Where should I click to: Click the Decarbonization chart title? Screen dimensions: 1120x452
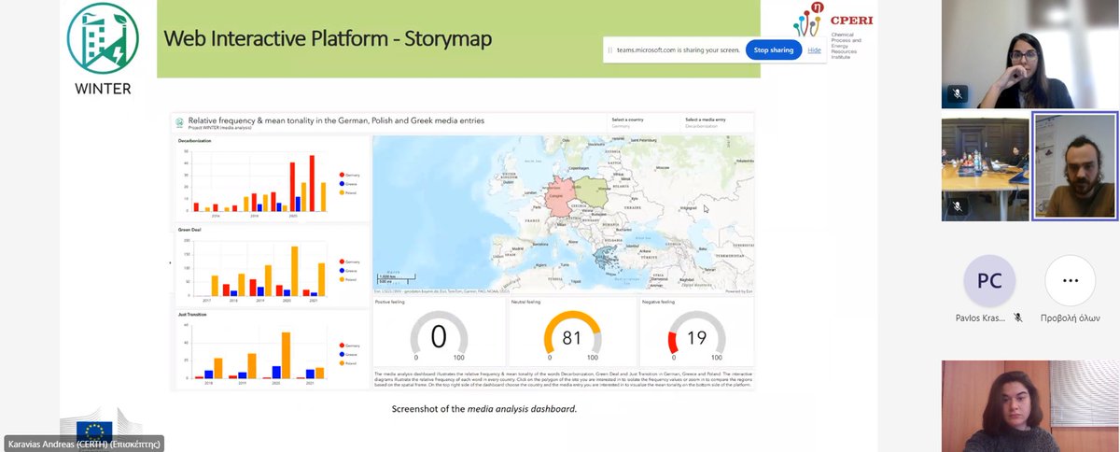(x=195, y=140)
